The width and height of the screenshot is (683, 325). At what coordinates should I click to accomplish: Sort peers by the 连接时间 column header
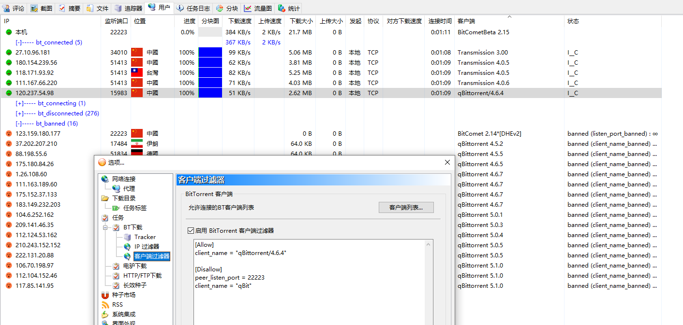coord(440,21)
